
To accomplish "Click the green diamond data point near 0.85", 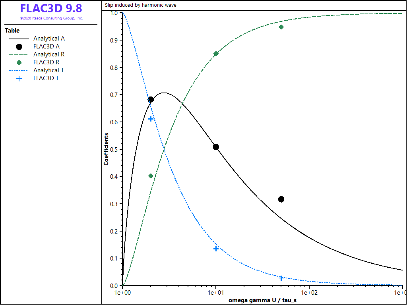I will coord(216,54).
